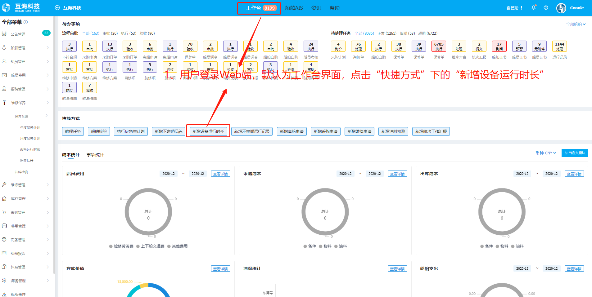This screenshot has width=592, height=297.
Task: Click the 船员管理 person icon
Action: pos(4,61)
